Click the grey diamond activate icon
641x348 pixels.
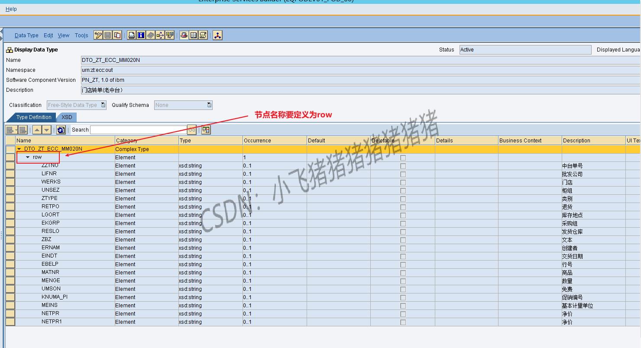click(x=151, y=35)
